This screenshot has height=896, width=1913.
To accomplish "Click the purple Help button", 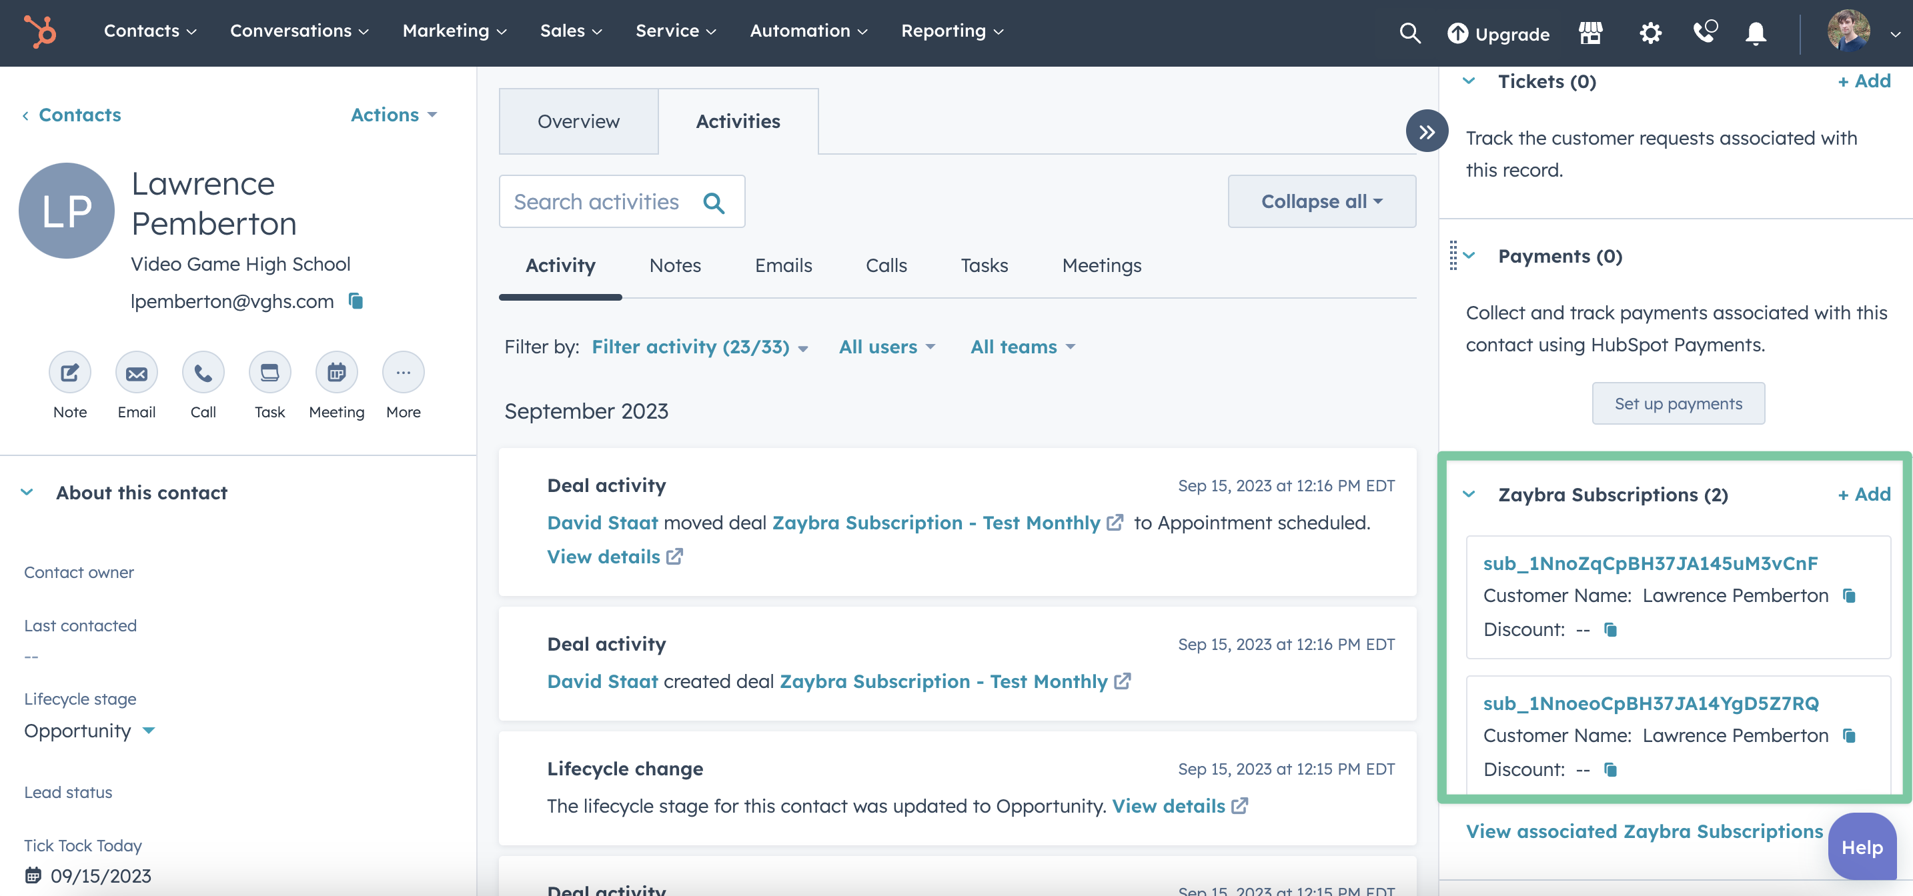I will pyautogui.click(x=1862, y=847).
